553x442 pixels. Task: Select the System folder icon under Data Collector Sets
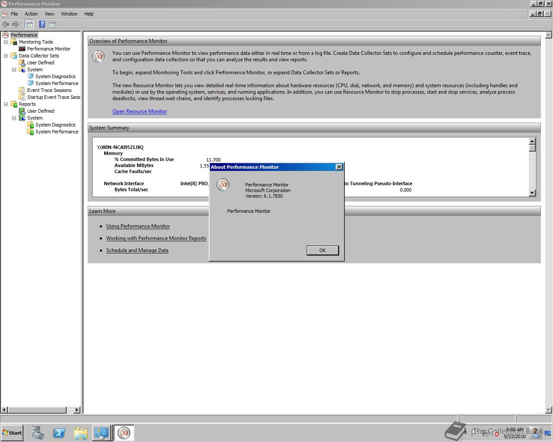[22, 69]
